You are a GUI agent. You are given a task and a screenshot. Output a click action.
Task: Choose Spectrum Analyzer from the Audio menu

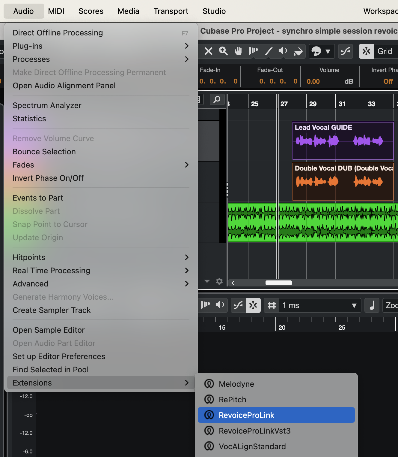[47, 105]
